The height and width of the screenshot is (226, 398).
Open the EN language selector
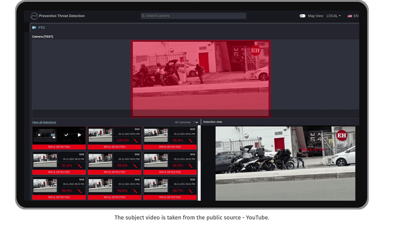356,16
